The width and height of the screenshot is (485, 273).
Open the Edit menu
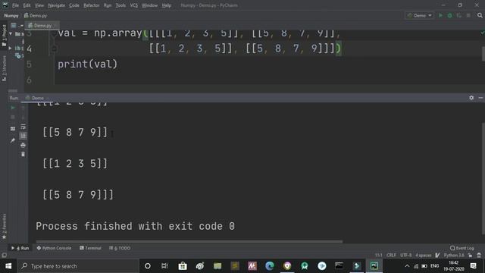click(27, 5)
